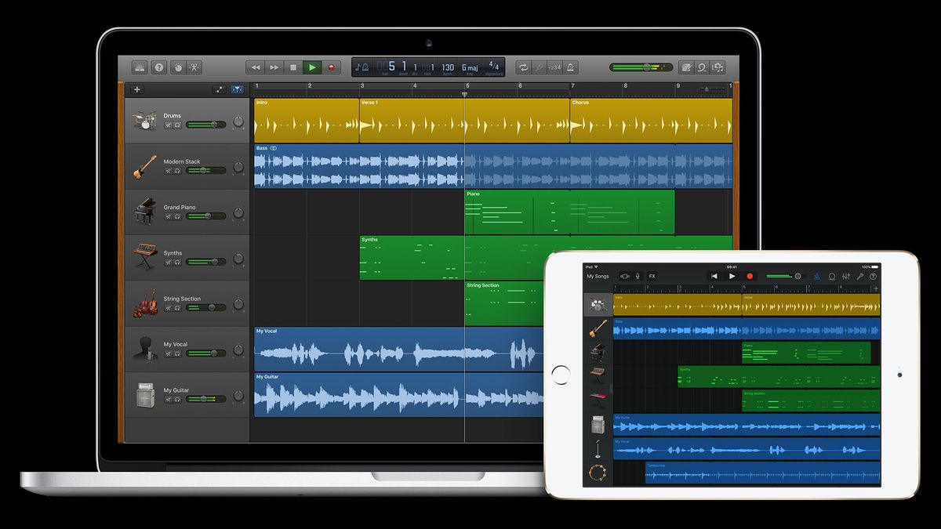941x529 pixels.
Task: Open the LCD display note mode selector
Action: tap(362, 67)
